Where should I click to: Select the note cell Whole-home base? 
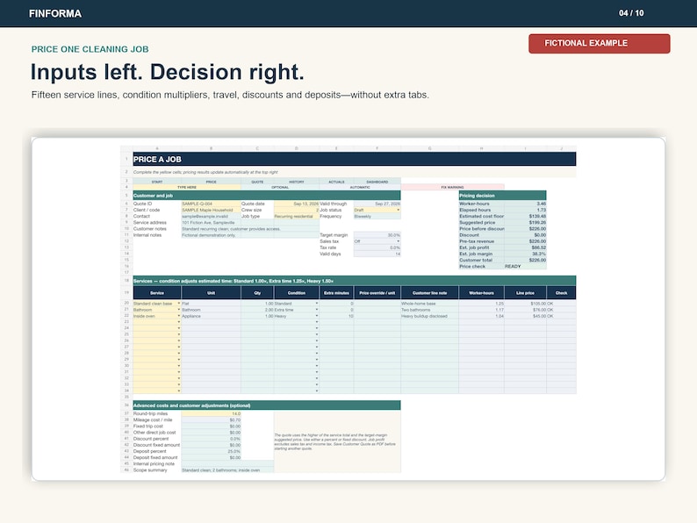[429, 304]
